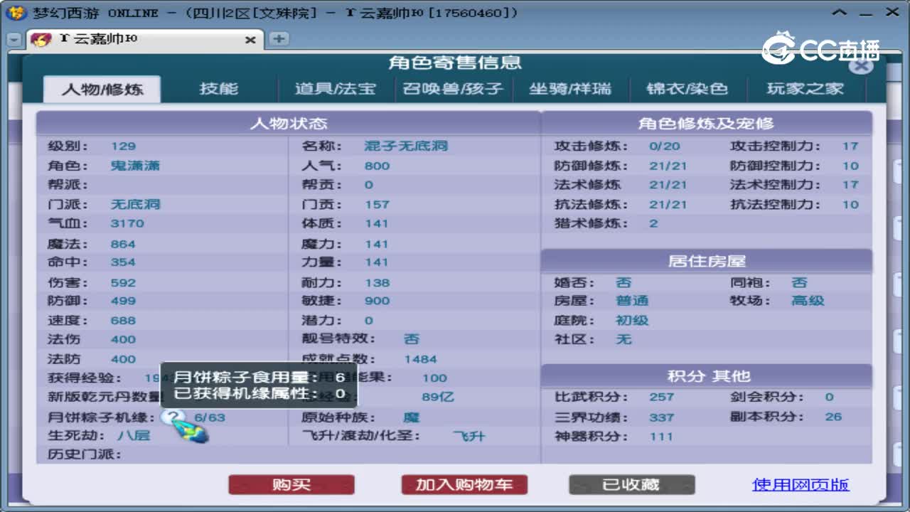Open a new tab with plus button
This screenshot has width=910, height=512.
click(279, 39)
